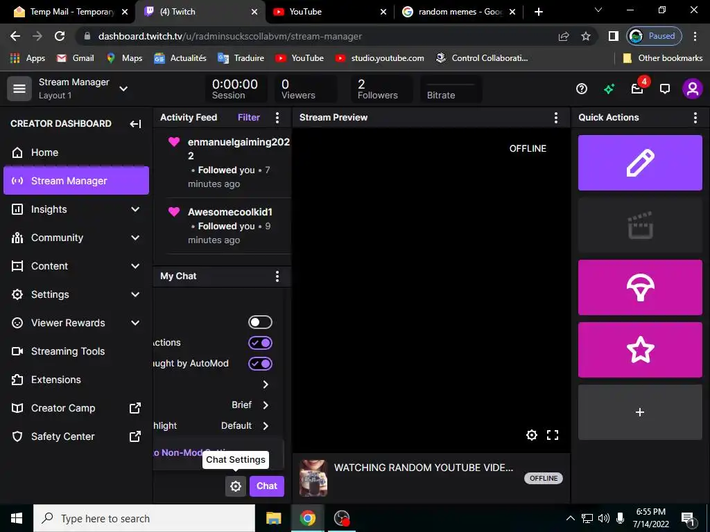This screenshot has height=532, width=710.
Task: Open the notifications inbox with 4 badge
Action: (638, 88)
